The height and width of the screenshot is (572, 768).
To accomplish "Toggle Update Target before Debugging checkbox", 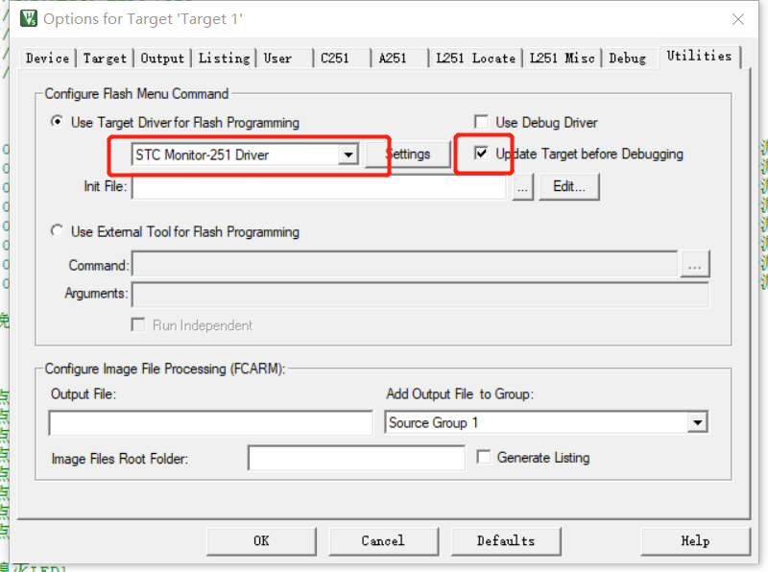I will point(482,154).
